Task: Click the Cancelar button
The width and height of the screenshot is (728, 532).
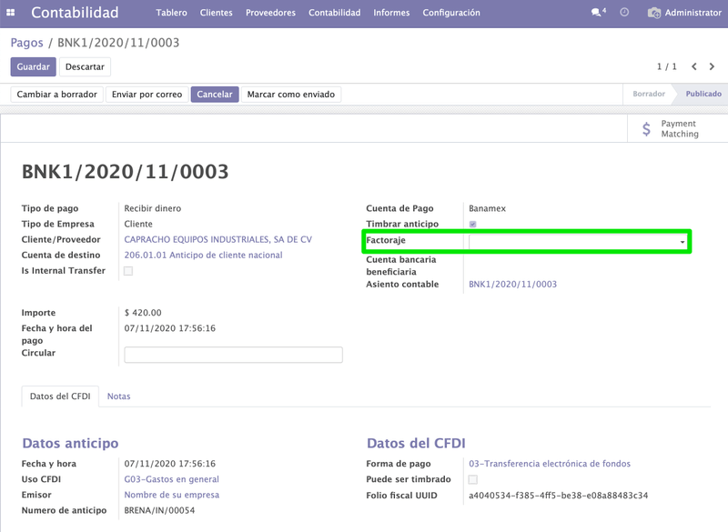Action: pos(215,95)
